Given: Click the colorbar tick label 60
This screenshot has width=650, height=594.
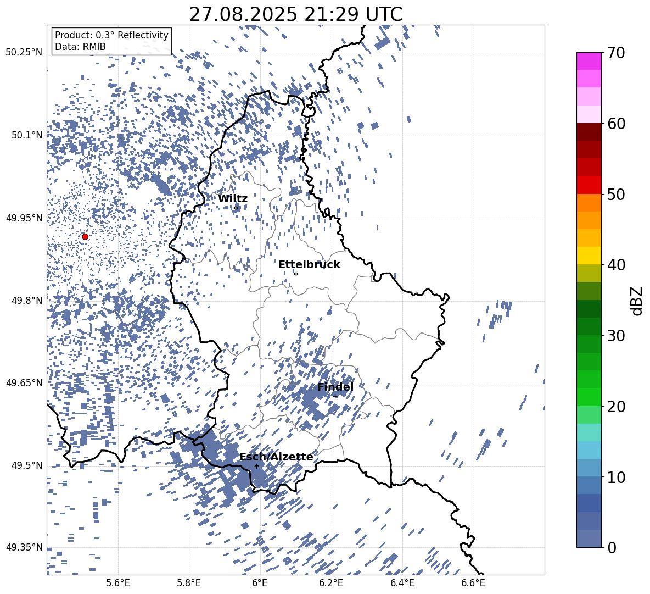Looking at the screenshot, I should 616,124.
